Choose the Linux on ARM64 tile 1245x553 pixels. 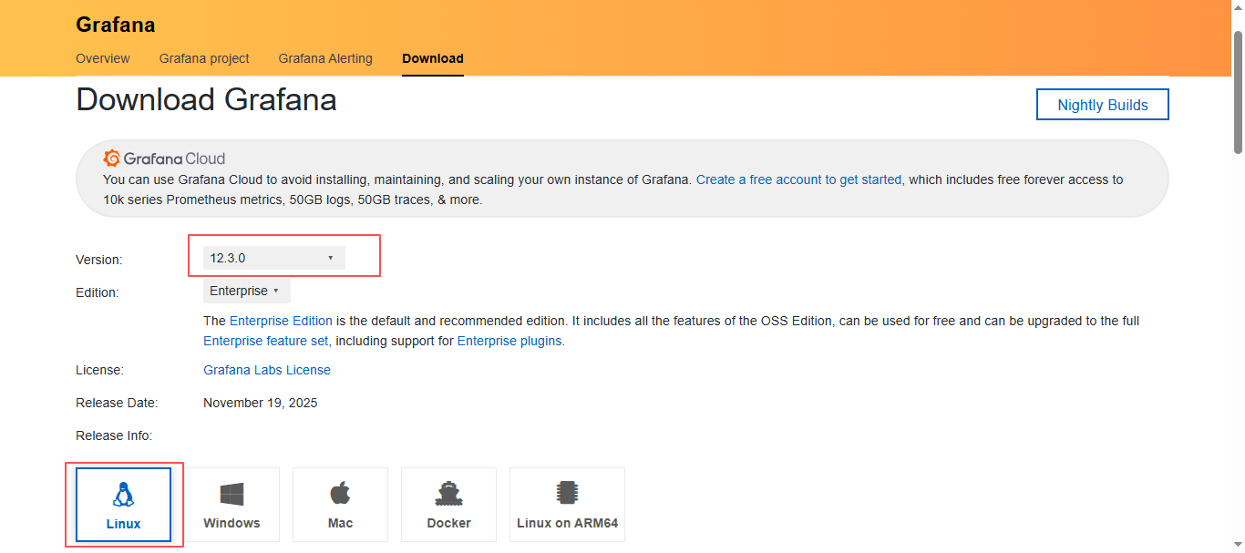tap(567, 505)
